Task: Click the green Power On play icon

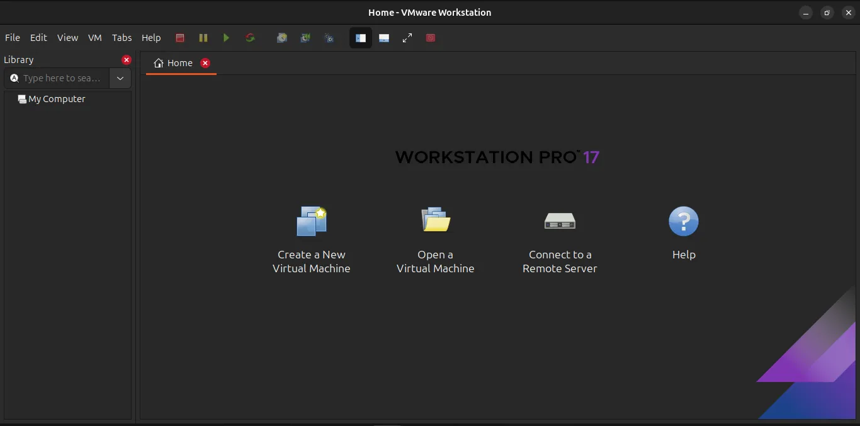Action: click(226, 38)
